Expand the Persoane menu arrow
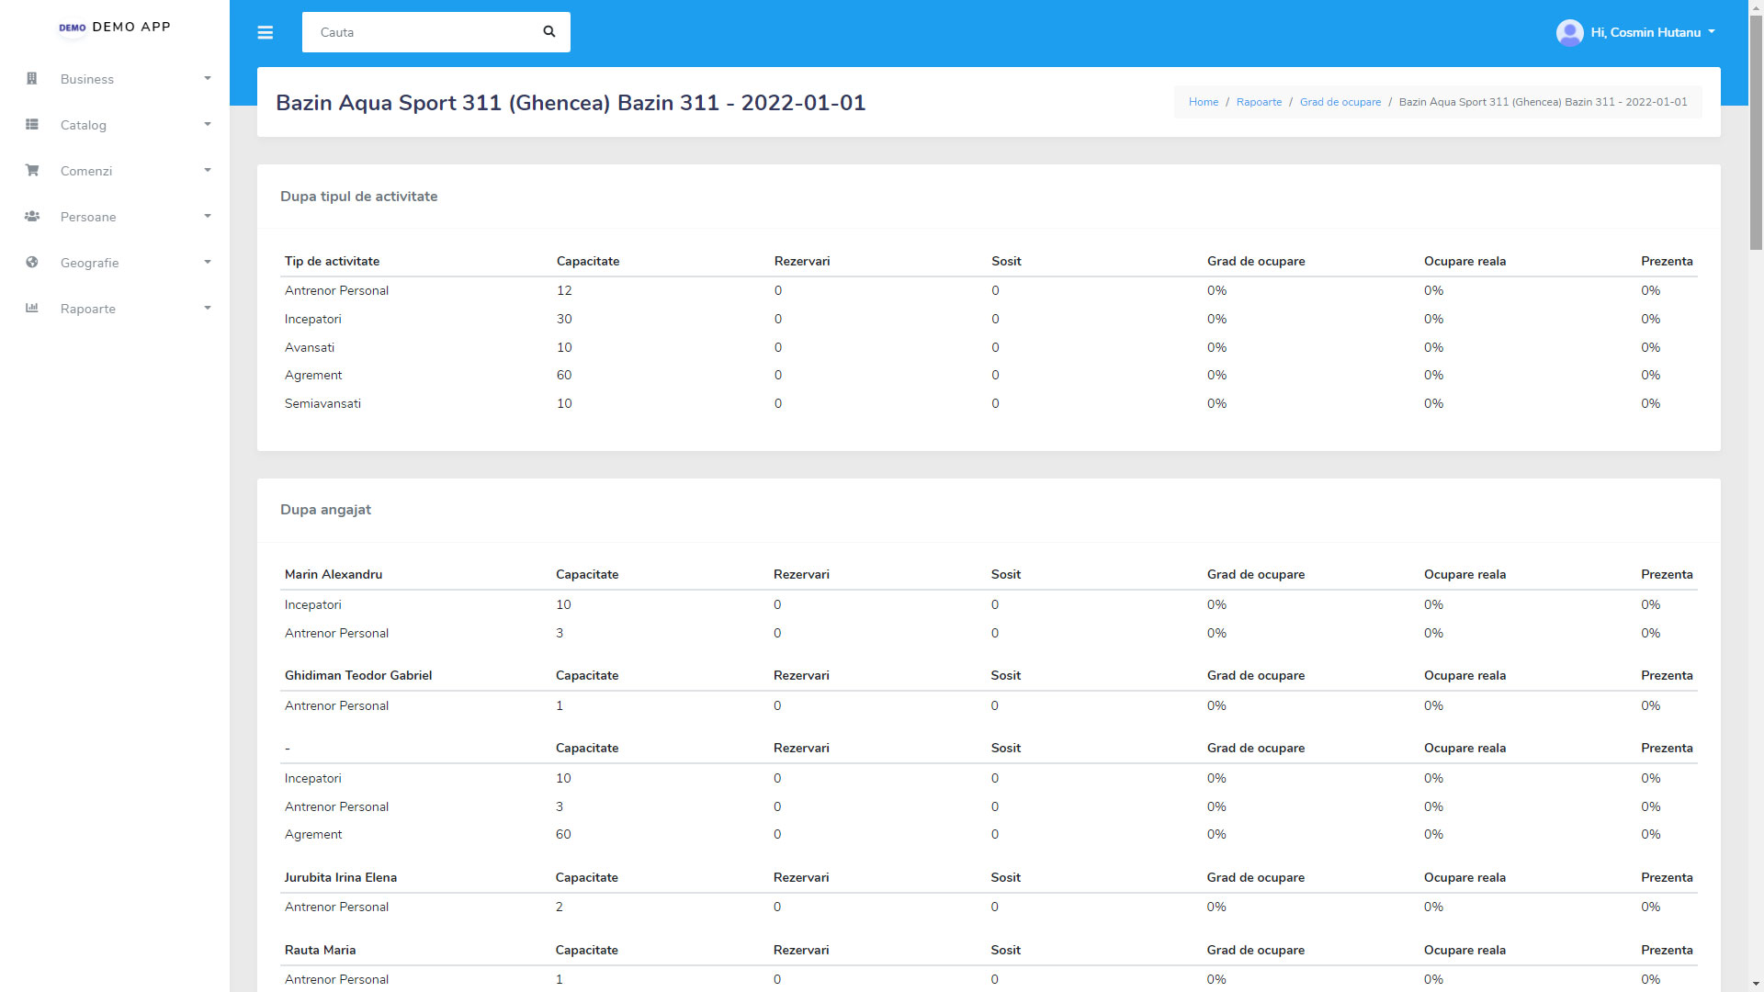This screenshot has width=1764, height=992. (208, 217)
